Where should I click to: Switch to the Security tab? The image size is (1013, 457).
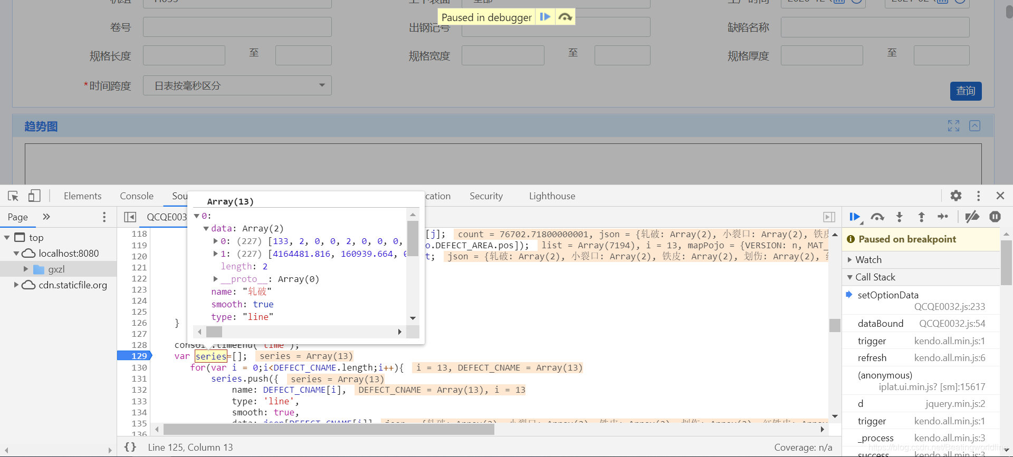pos(486,196)
